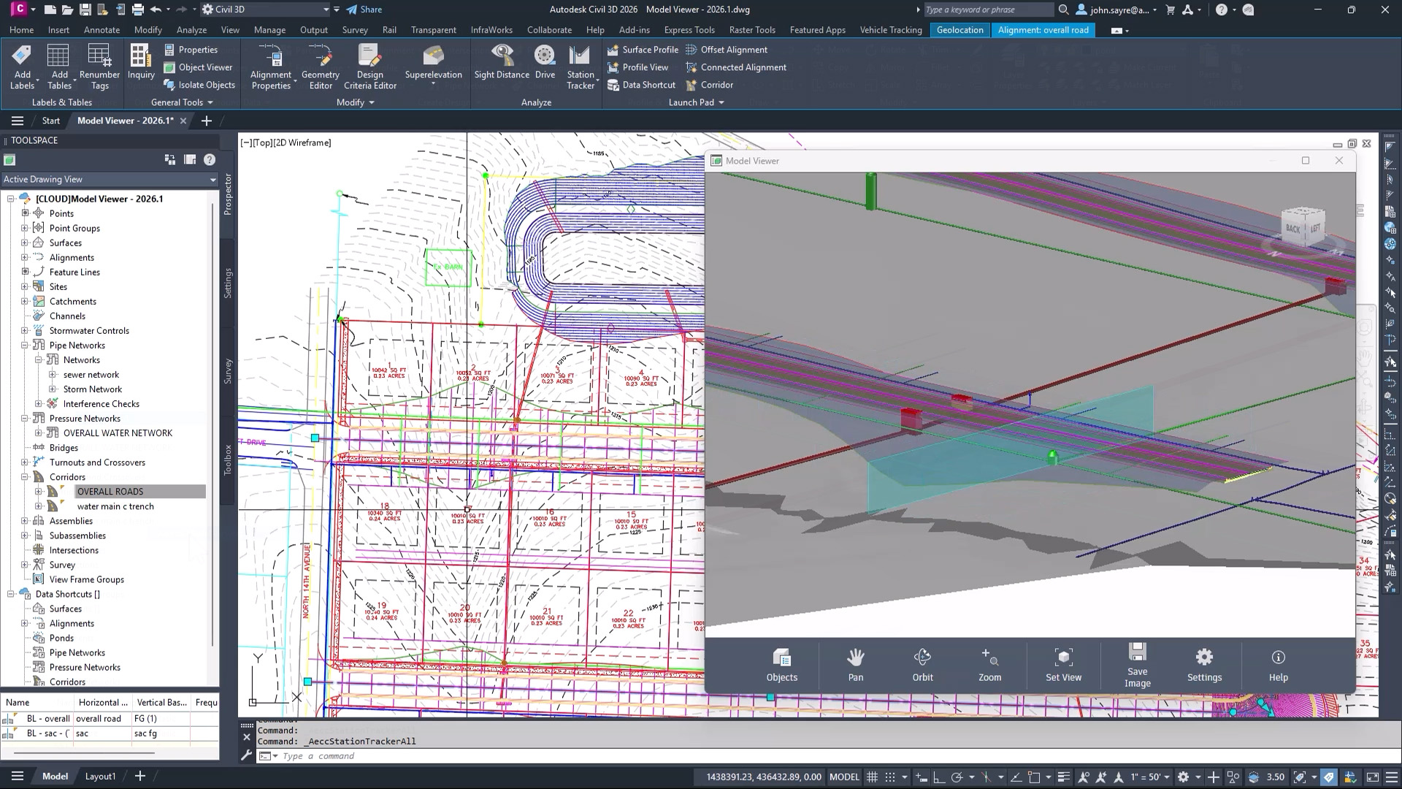
Task: Toggle MODEL space button in status bar
Action: tap(844, 777)
